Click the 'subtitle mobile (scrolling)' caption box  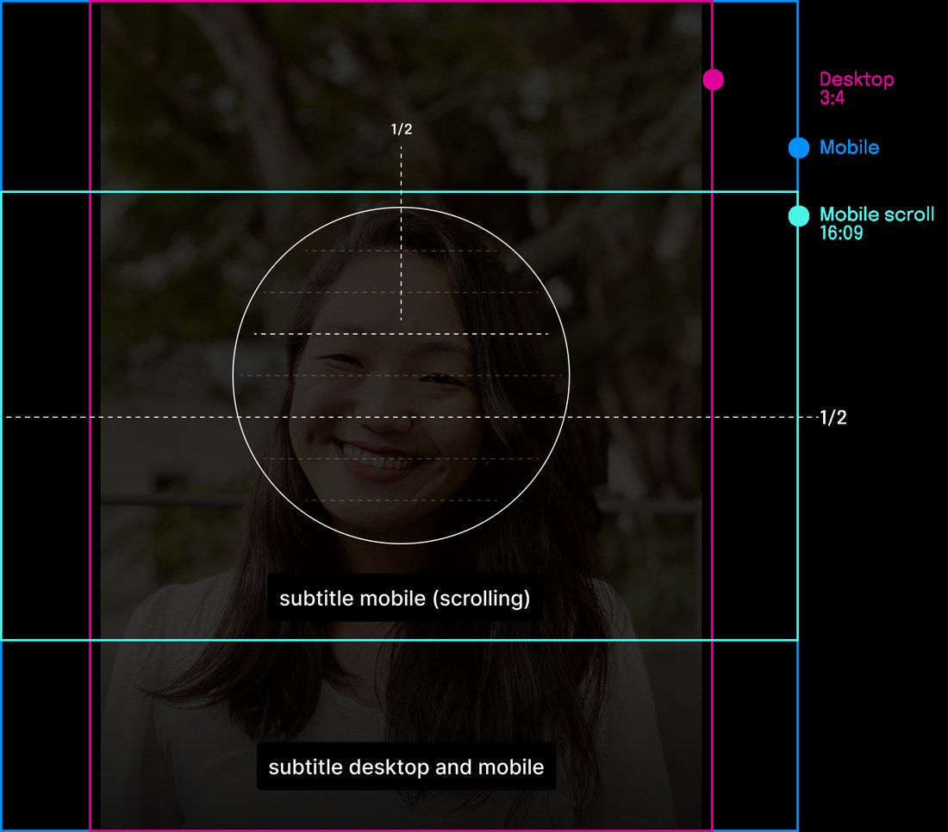click(404, 599)
